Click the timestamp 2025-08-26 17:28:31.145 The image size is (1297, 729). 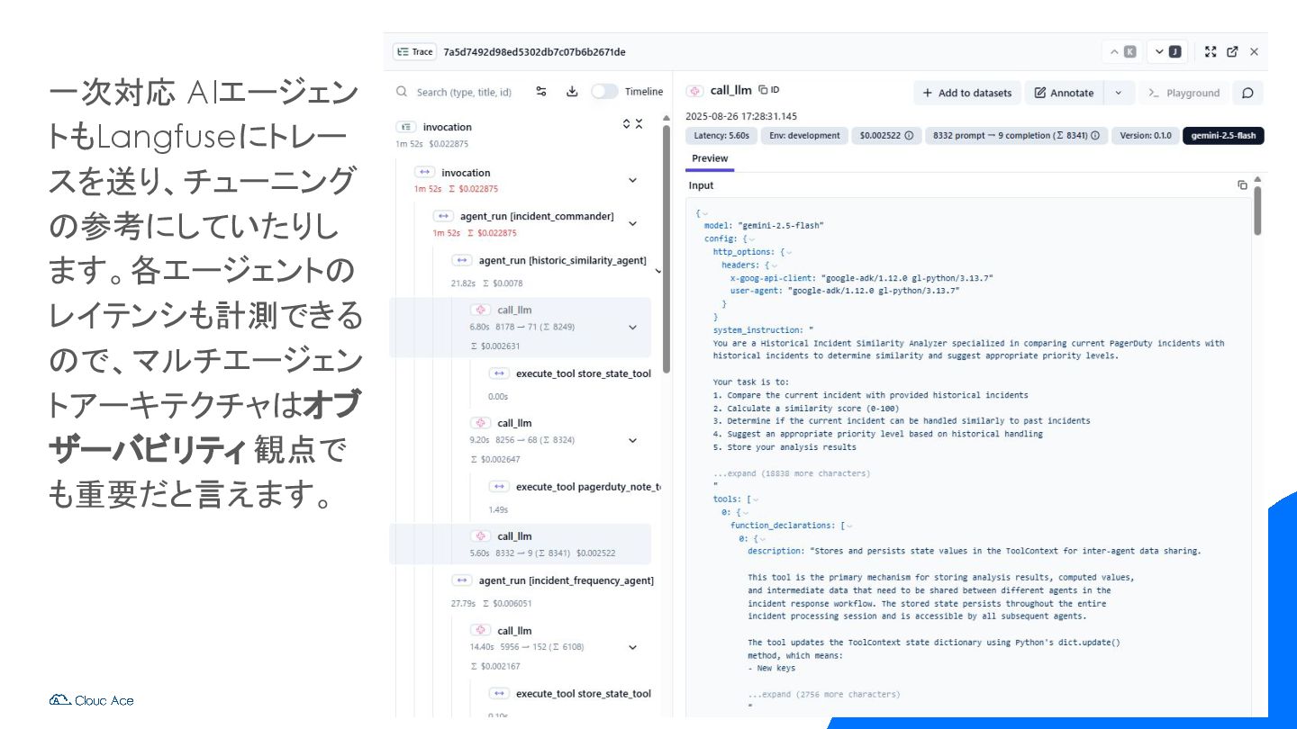click(741, 117)
